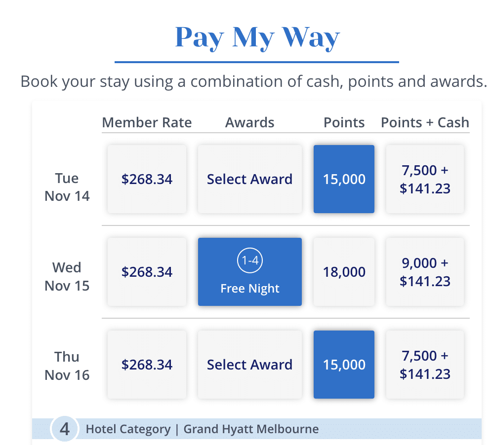The height and width of the screenshot is (445, 490).
Task: Click the Awards column header
Action: pyautogui.click(x=249, y=122)
